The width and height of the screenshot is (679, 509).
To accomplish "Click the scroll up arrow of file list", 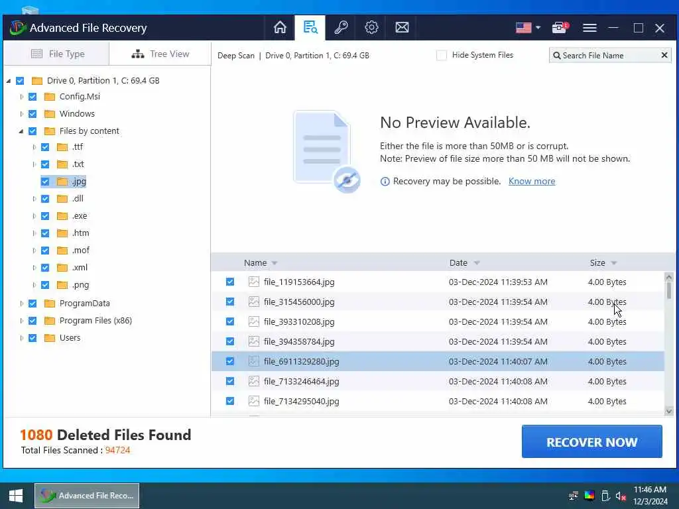I will coord(668,276).
